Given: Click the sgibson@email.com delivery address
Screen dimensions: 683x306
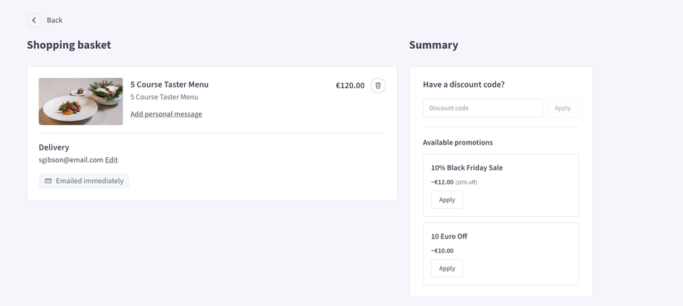Looking at the screenshot, I should tap(71, 160).
